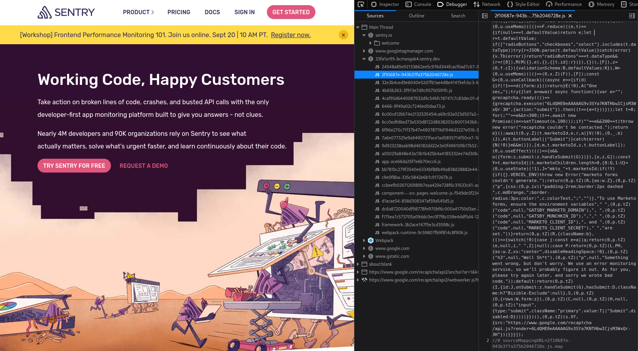
Task: Click the folder icon next to welcome
Action: (377, 43)
